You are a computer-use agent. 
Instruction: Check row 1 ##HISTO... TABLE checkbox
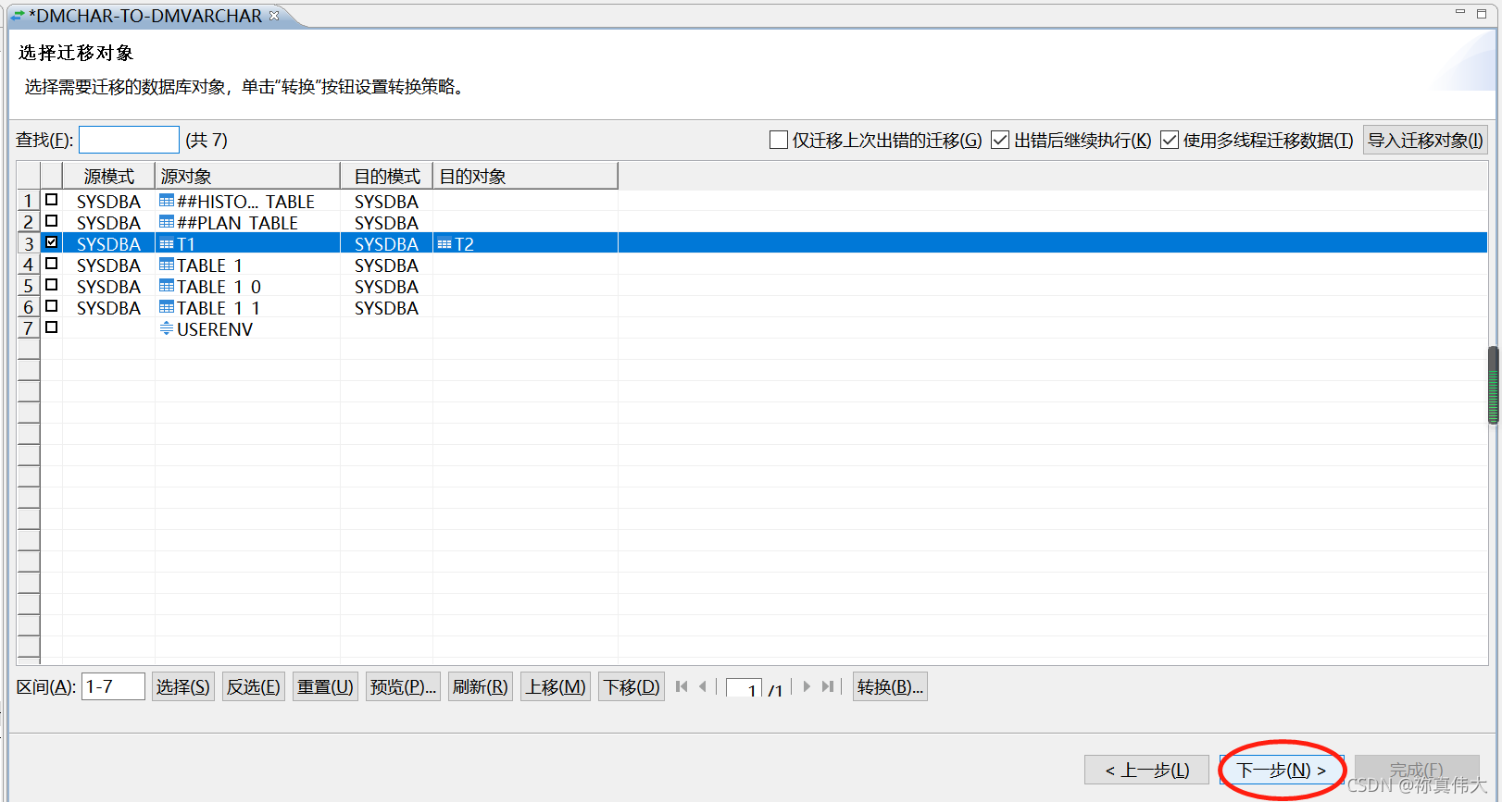click(x=52, y=200)
